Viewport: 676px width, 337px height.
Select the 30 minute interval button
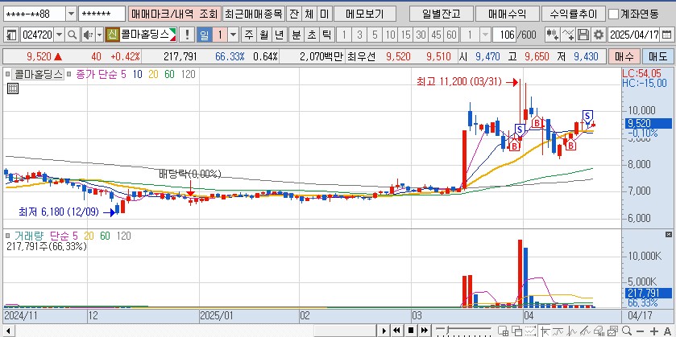click(421, 35)
